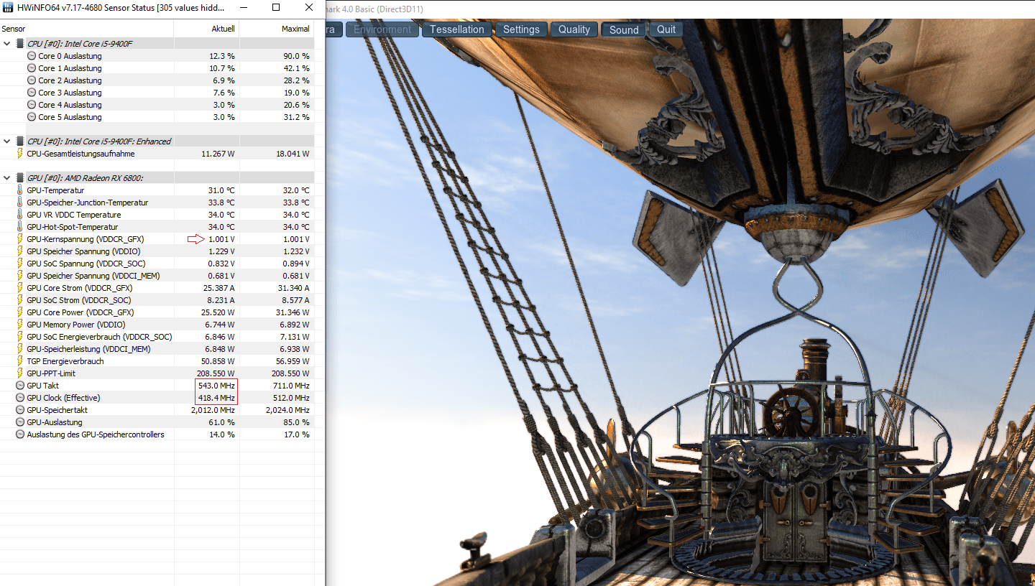Click the 1.001 V current core voltage value

[x=221, y=239]
